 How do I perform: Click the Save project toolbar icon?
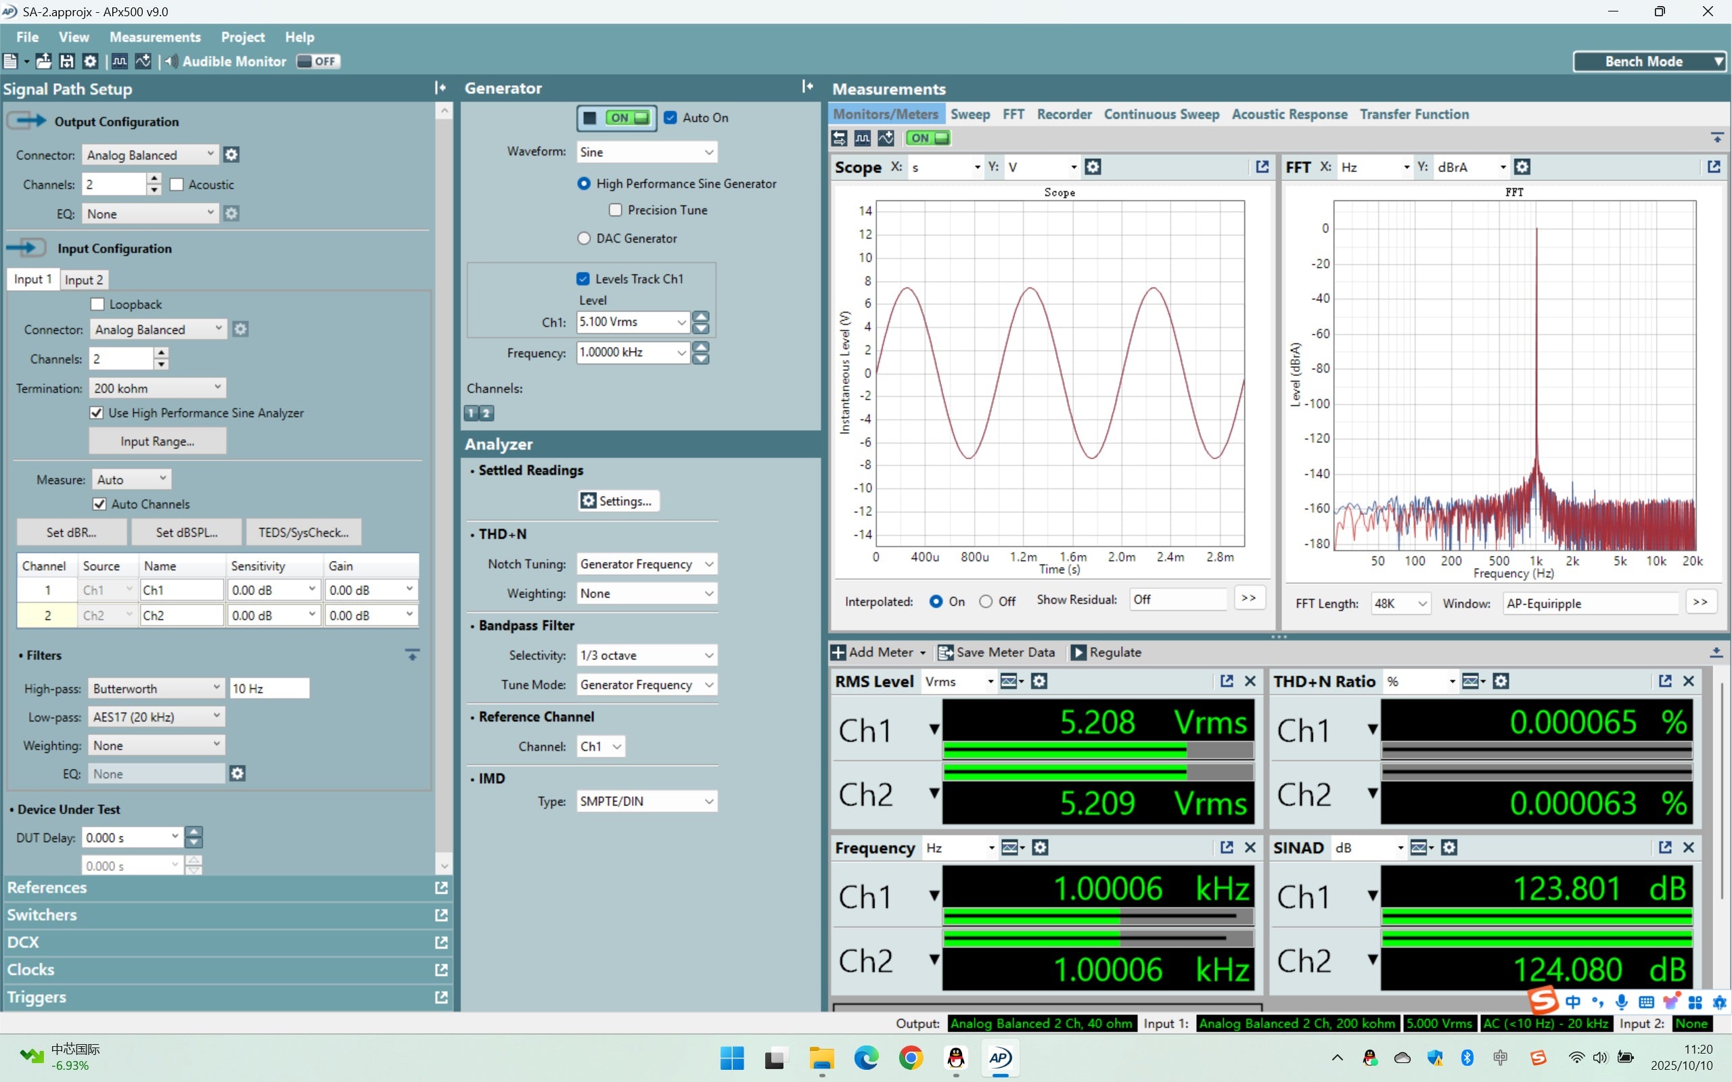[66, 62]
